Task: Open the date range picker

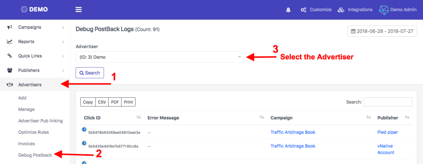Action: [382, 31]
